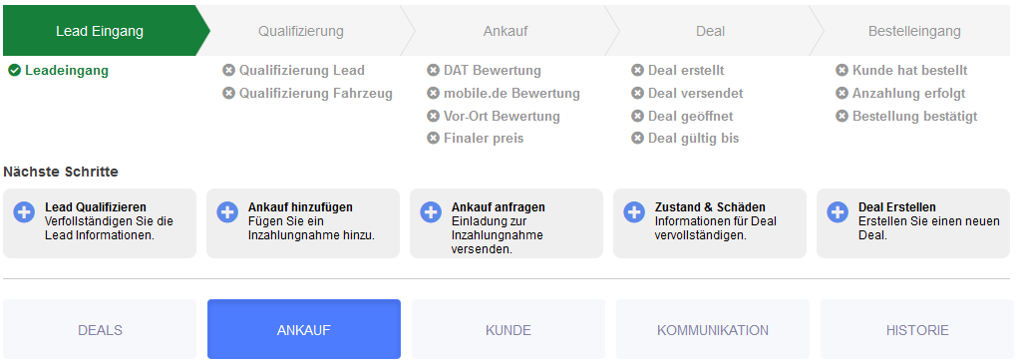Viewport: 1016px width, 364px height.
Task: Click the plus icon next to Ankauf anfragen
Action: coord(431,211)
